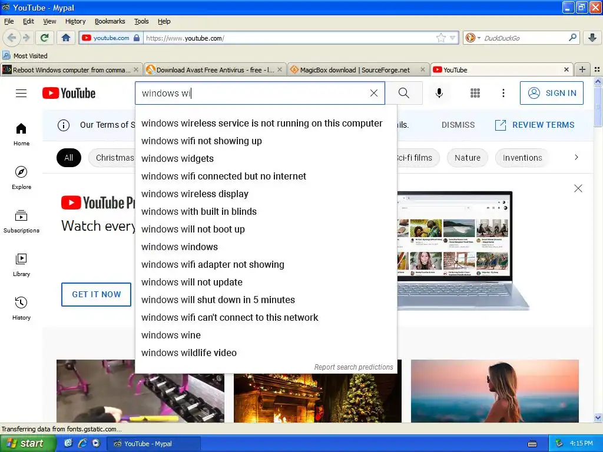Viewport: 603px width, 452px height.
Task: Click the terms notice info icon
Action: coord(64,125)
